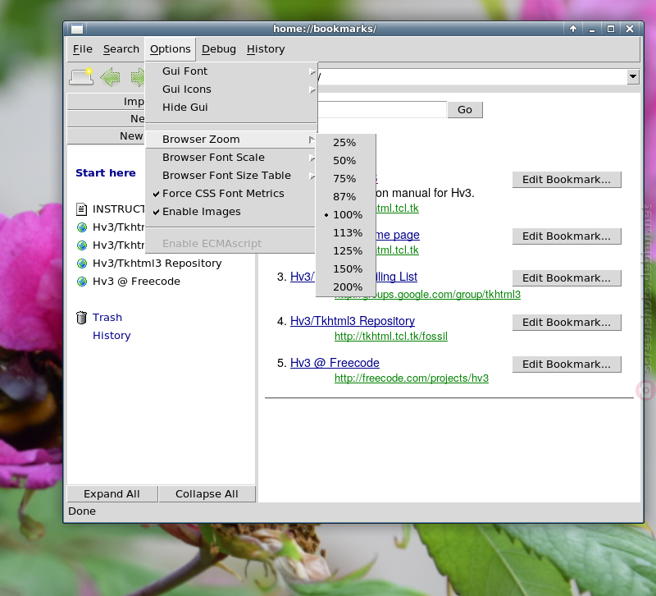The height and width of the screenshot is (596, 656).
Task: Expand the Gui Font submenu
Action: 230,71
